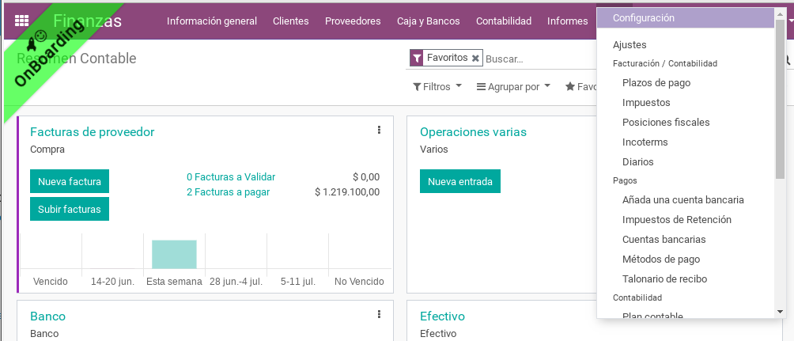The image size is (794, 341).
Task: Select Diarios entry
Action: 638,161
